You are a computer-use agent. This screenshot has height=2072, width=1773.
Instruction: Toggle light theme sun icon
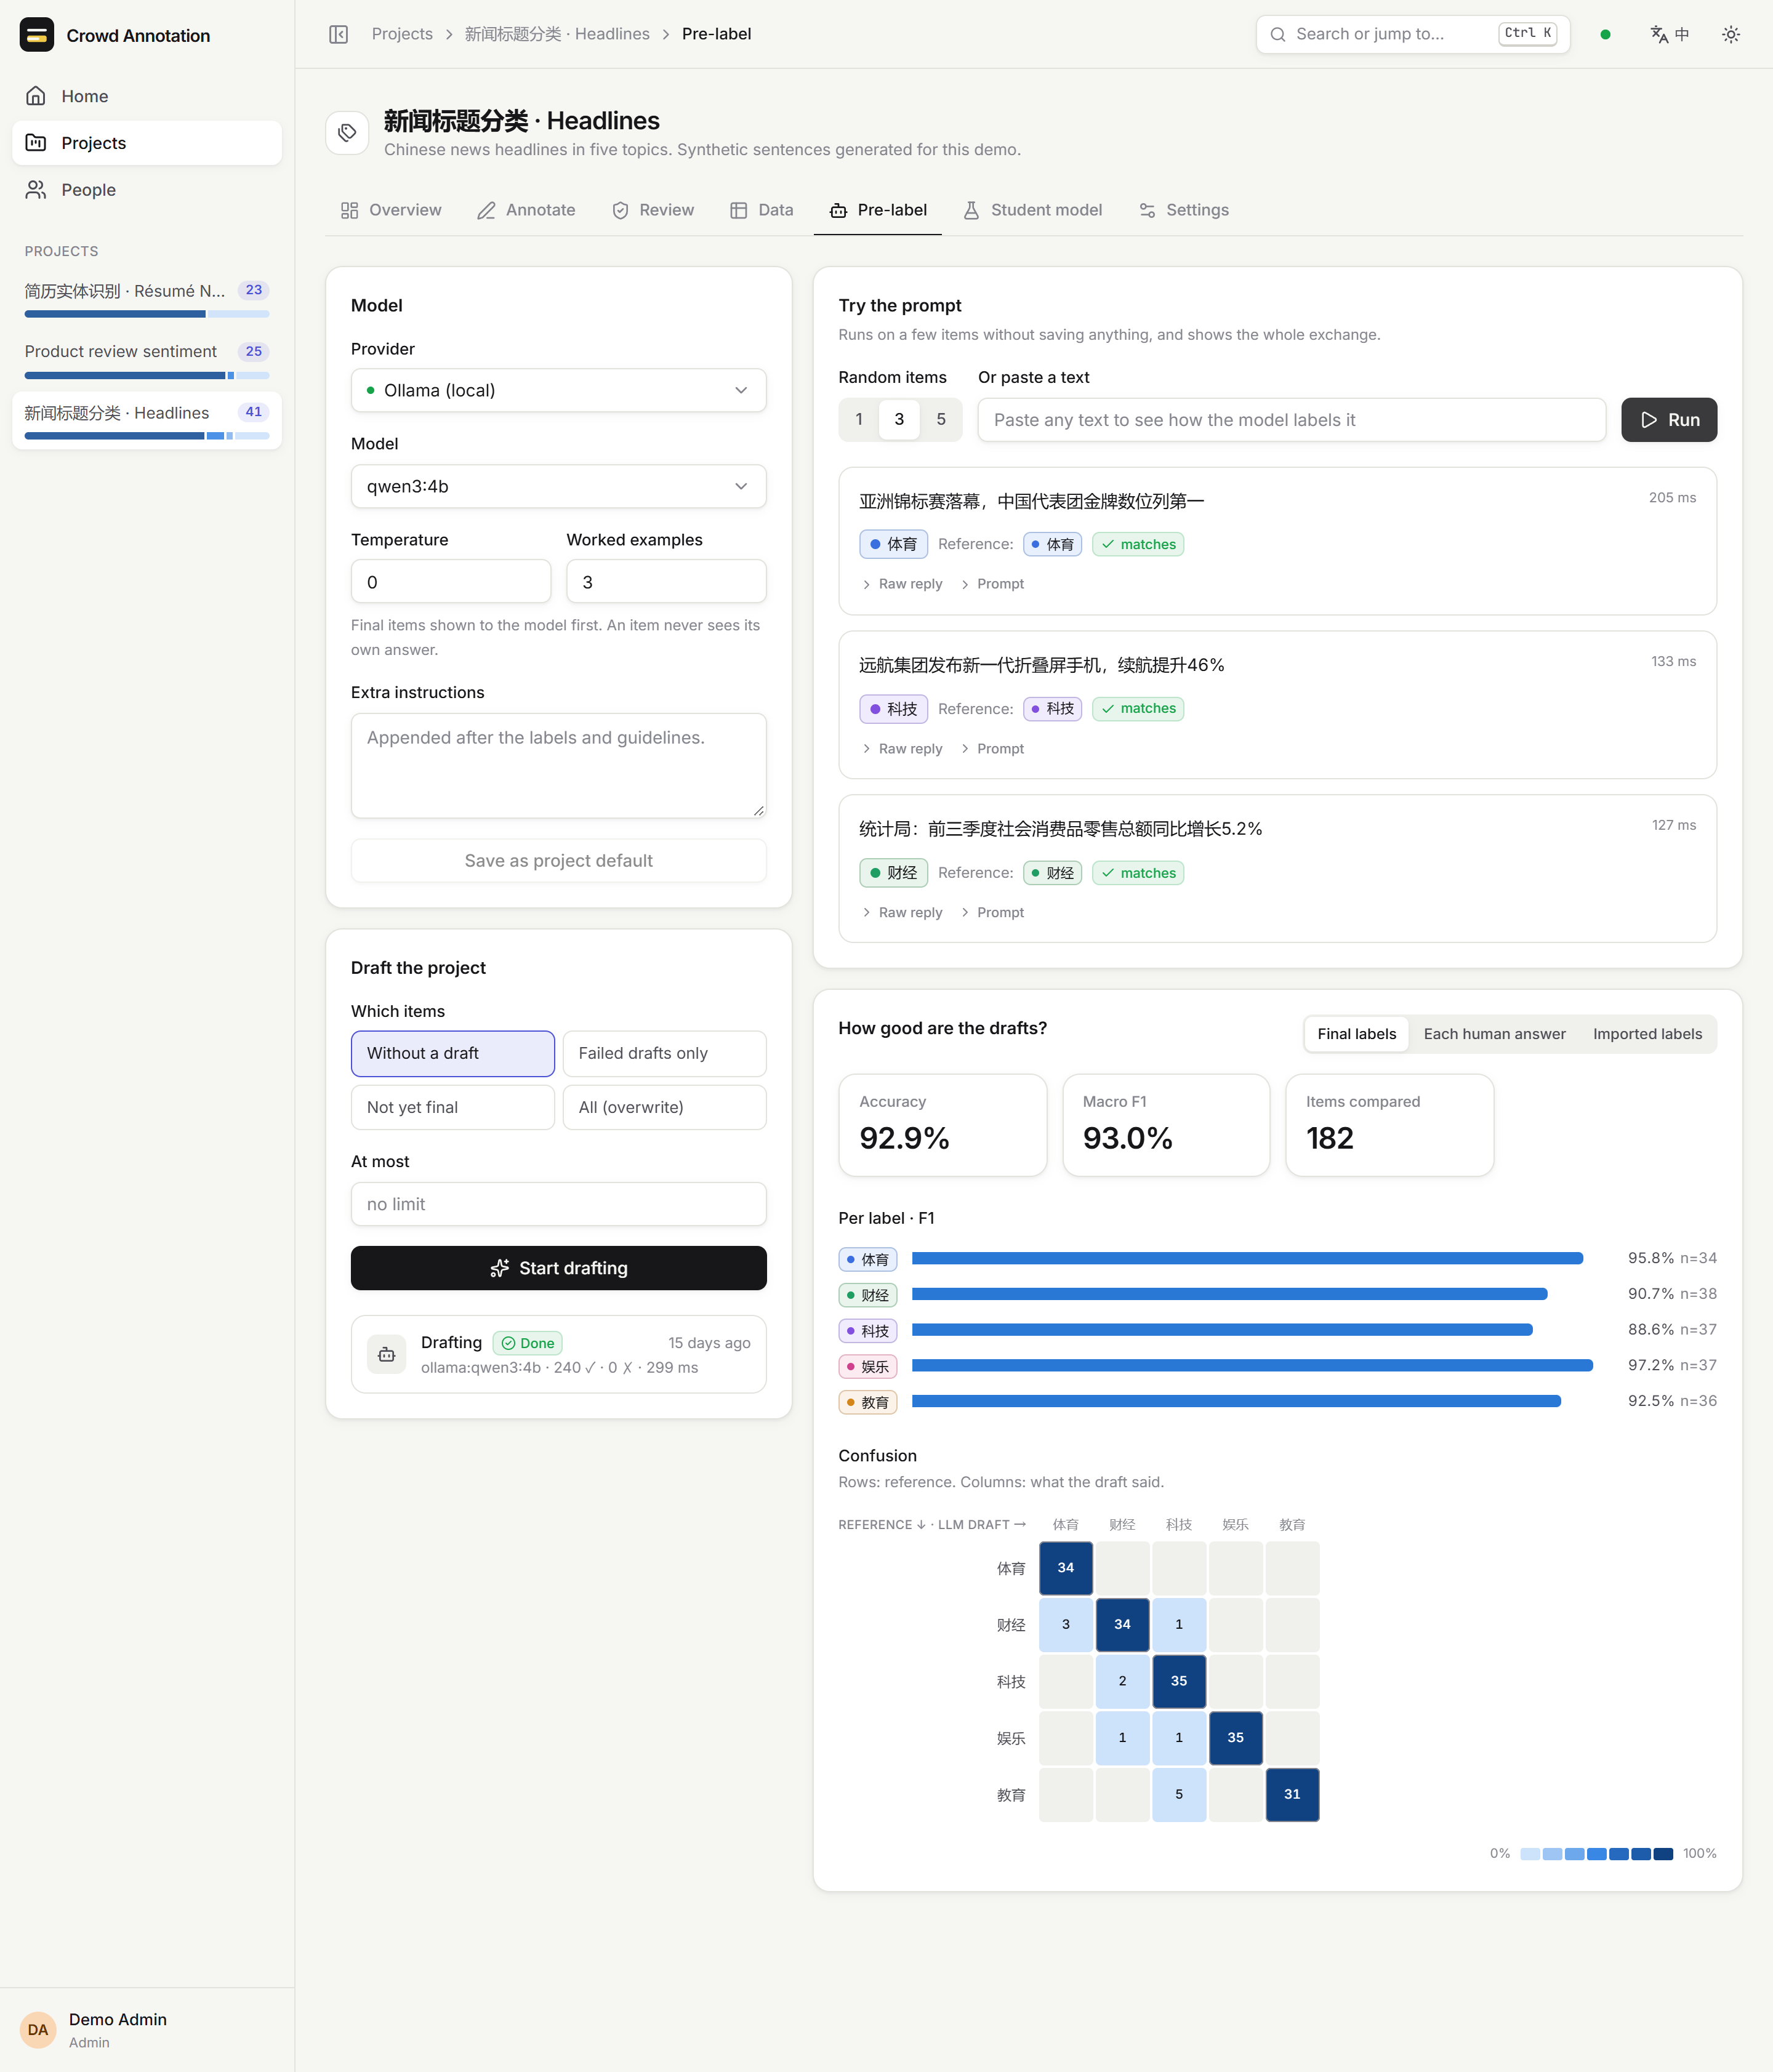tap(1731, 34)
